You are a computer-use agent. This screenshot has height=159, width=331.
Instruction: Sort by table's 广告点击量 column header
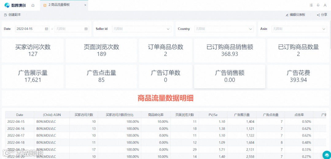271,115
